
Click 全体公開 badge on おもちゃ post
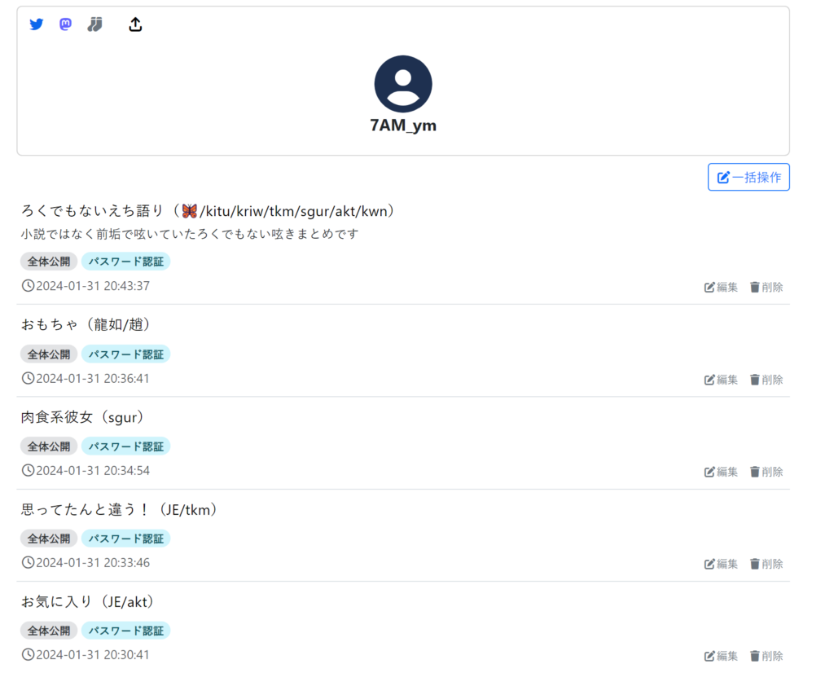pyautogui.click(x=49, y=354)
